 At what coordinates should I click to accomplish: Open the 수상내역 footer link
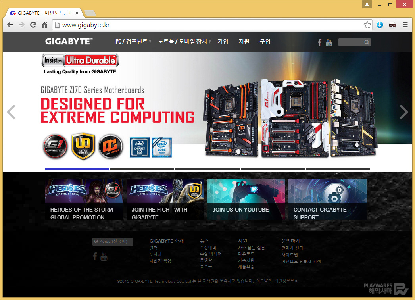click(x=208, y=248)
